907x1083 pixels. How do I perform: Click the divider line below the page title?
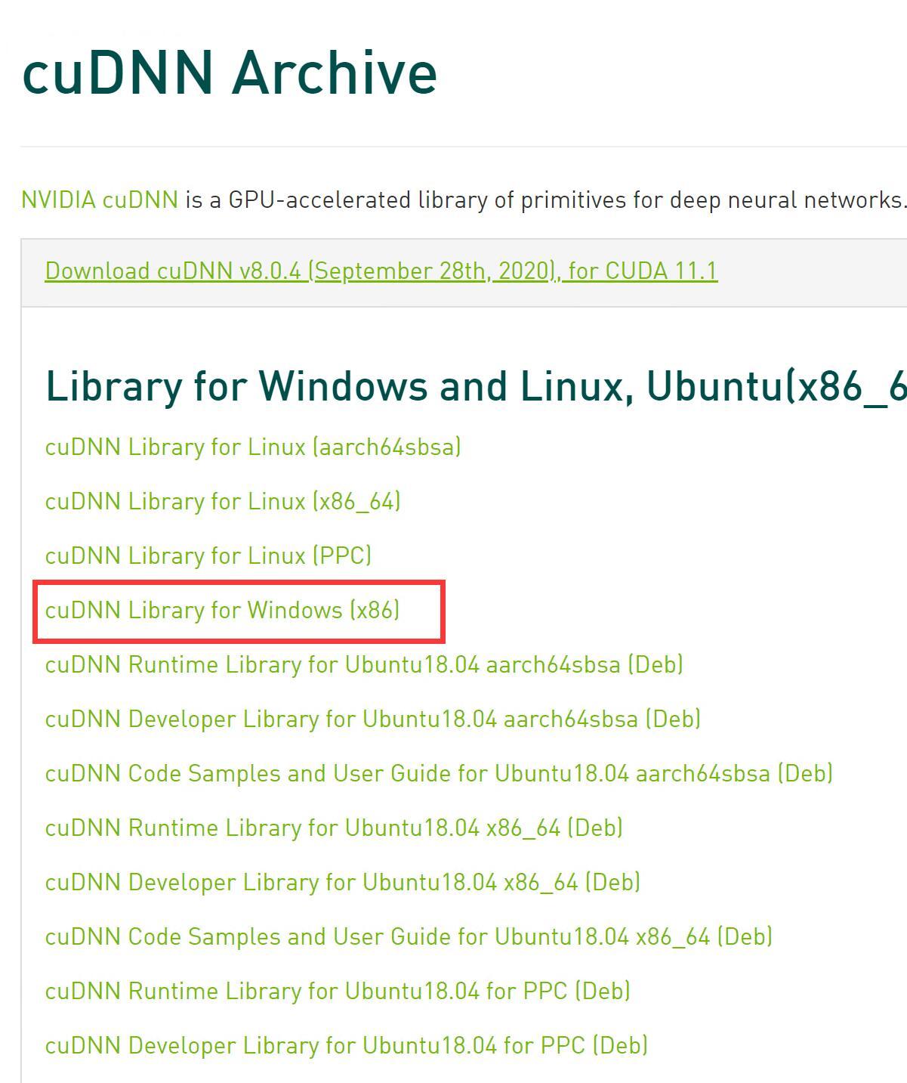click(x=464, y=147)
